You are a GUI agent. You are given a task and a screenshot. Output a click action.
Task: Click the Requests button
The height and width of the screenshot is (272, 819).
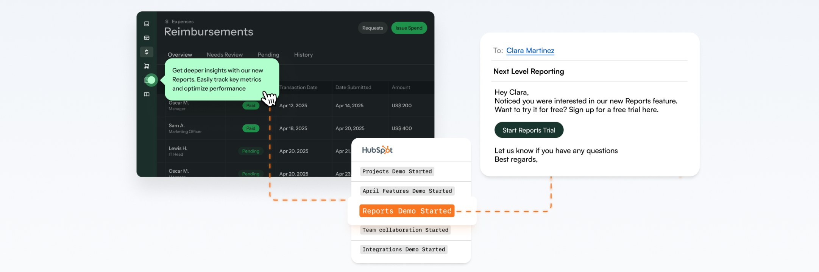point(373,28)
